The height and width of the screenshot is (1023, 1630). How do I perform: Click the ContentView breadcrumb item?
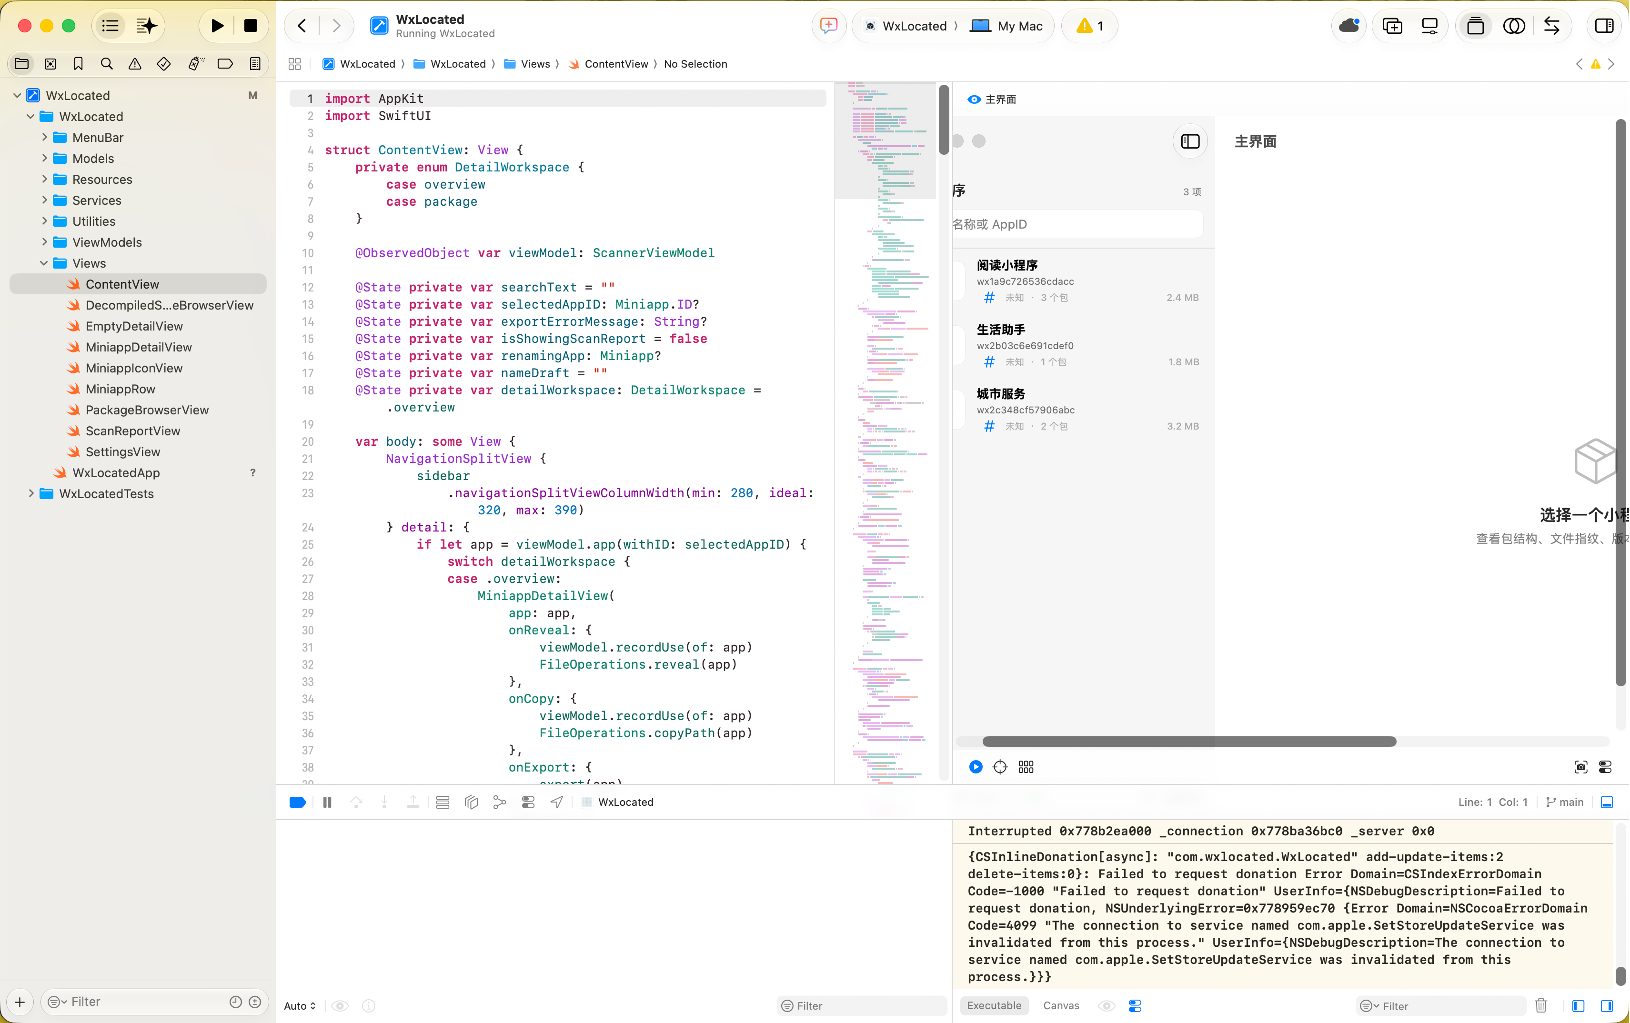tap(608, 64)
